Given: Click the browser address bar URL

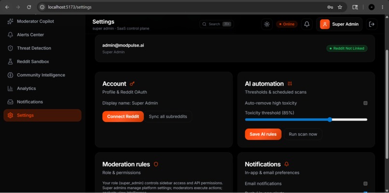Looking at the screenshot, I should [69, 7].
